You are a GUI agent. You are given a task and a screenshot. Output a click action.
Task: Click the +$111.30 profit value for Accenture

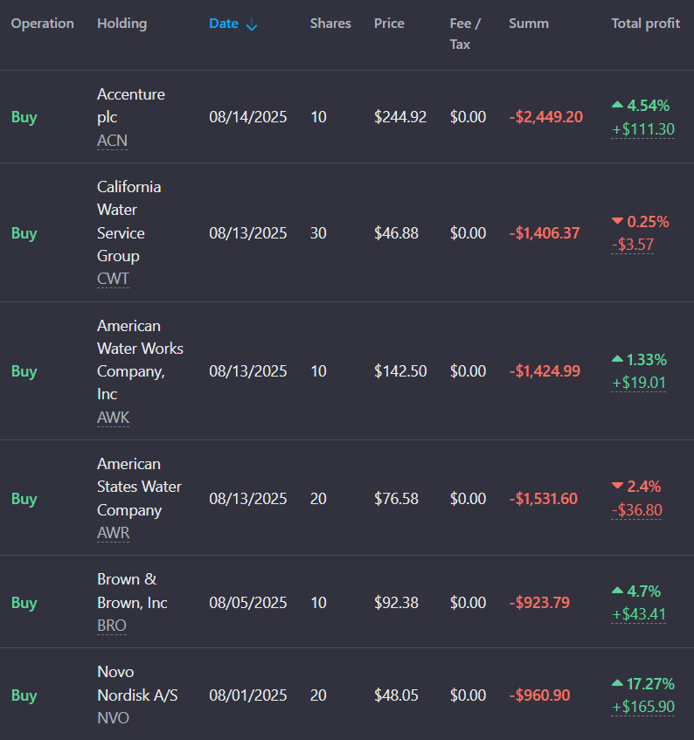pyautogui.click(x=643, y=129)
